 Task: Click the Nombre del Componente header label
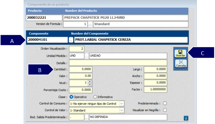(90, 34)
